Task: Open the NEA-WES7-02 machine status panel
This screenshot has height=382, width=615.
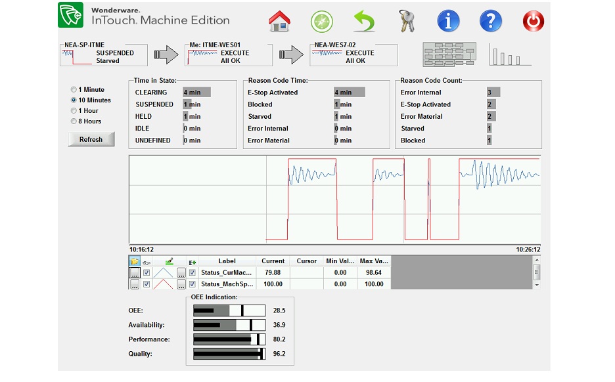Action: pos(353,54)
